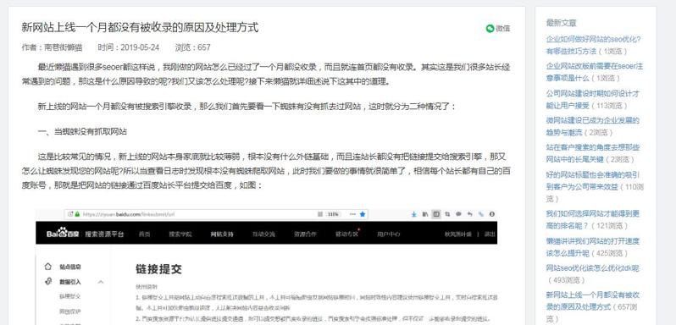
Task: Collapse the 数据引入 chevron in embedded screenshot
Action: pos(101,282)
